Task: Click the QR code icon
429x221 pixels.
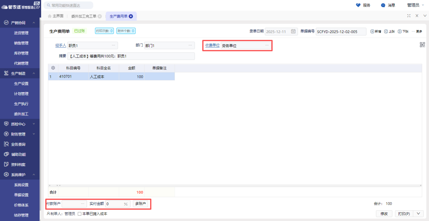Action: (422, 45)
